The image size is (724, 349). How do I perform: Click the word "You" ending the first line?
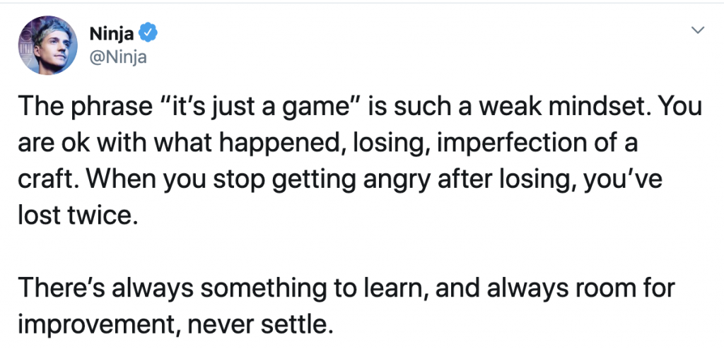click(x=684, y=107)
